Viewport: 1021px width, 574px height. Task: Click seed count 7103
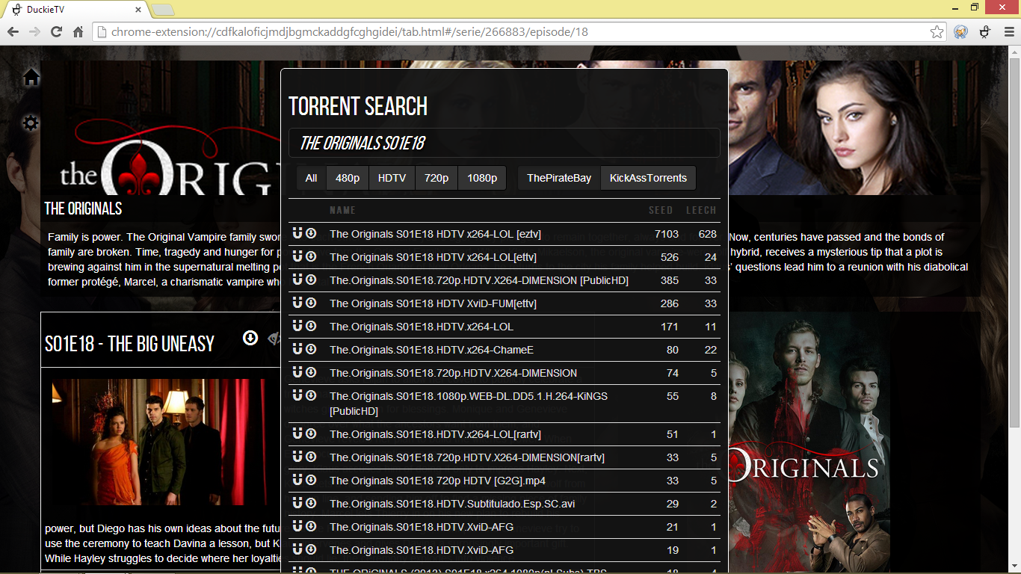[x=666, y=234]
